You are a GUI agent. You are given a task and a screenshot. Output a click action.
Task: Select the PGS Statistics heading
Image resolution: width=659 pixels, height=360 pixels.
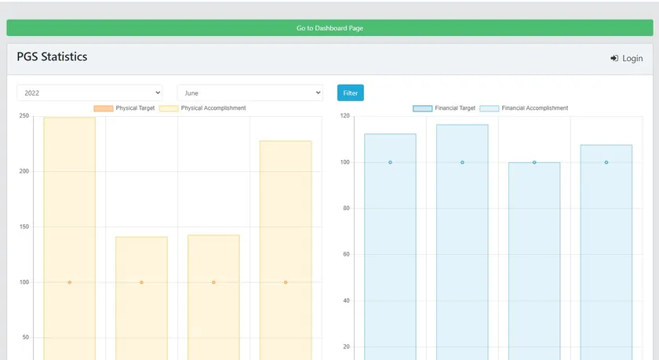52,56
